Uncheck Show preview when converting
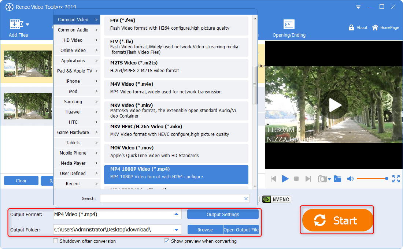Screen dimensions: 403x249 point(167,241)
